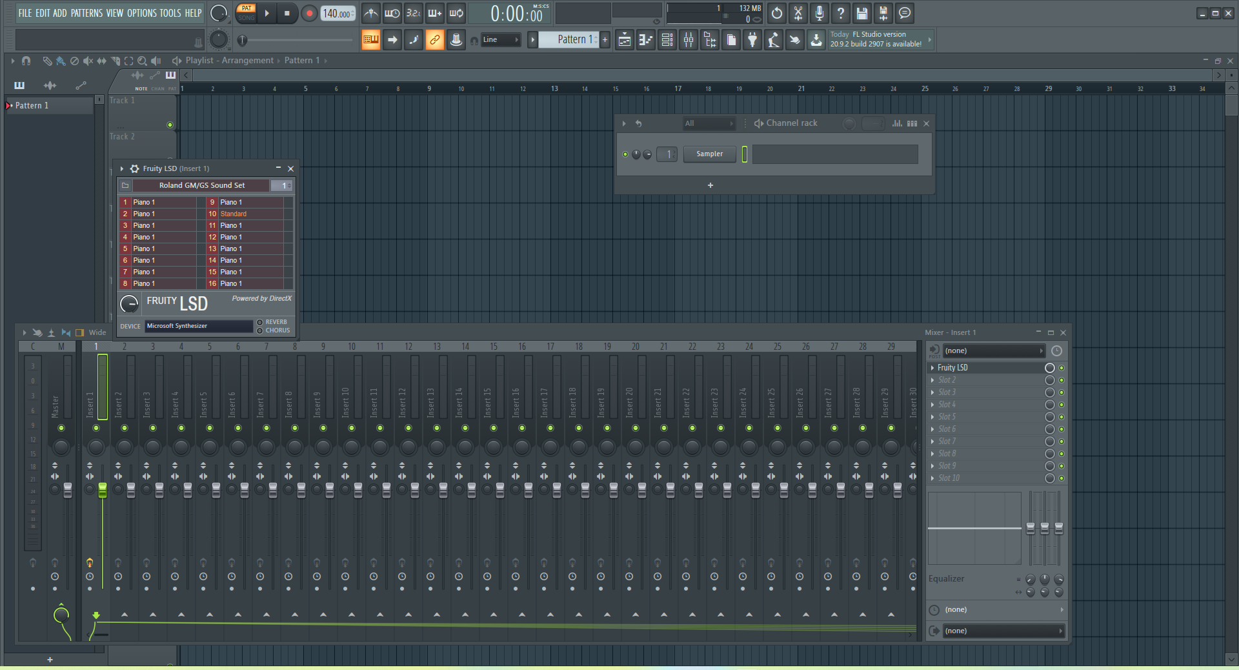Image resolution: width=1239 pixels, height=670 pixels.
Task: Click the red Record button
Action: (x=309, y=13)
